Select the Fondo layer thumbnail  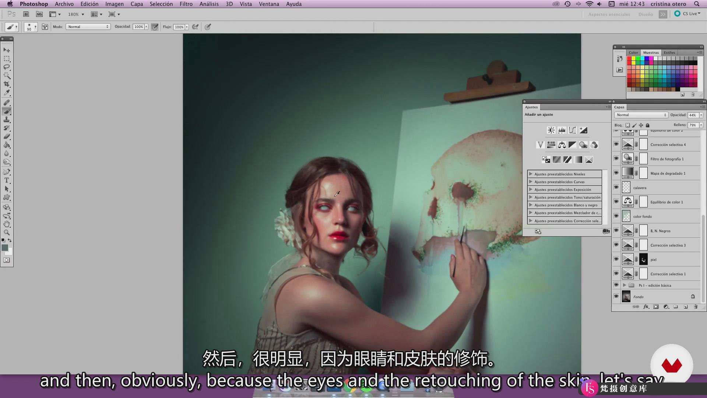pos(626,296)
